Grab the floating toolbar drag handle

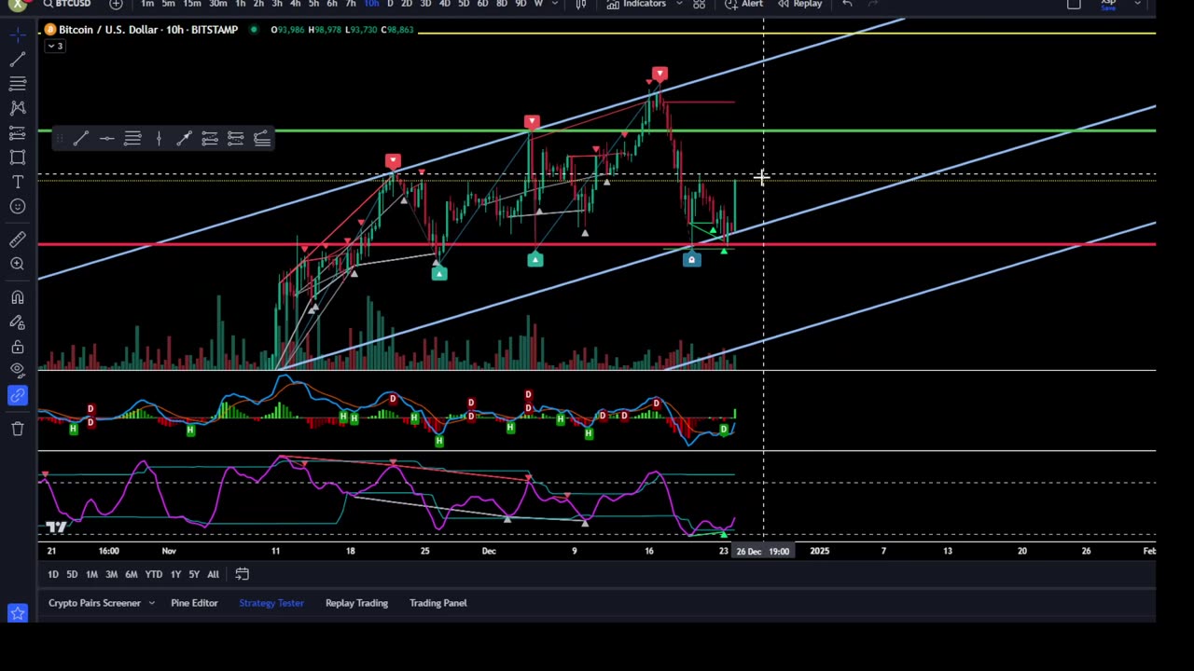pos(60,139)
